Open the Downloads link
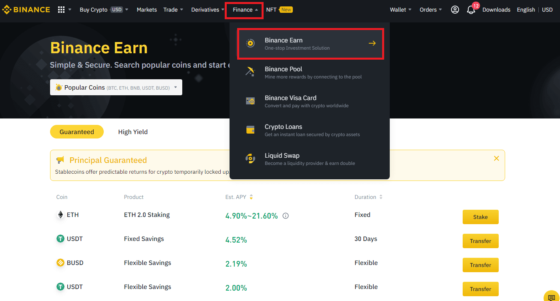 coord(496,10)
